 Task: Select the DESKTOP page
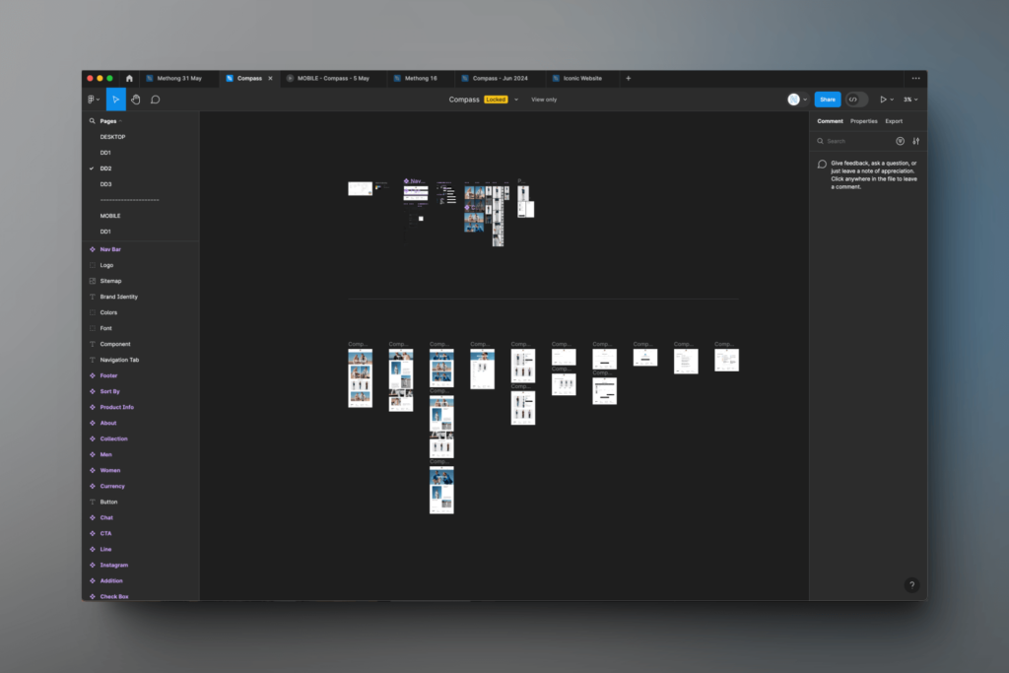[112, 137]
